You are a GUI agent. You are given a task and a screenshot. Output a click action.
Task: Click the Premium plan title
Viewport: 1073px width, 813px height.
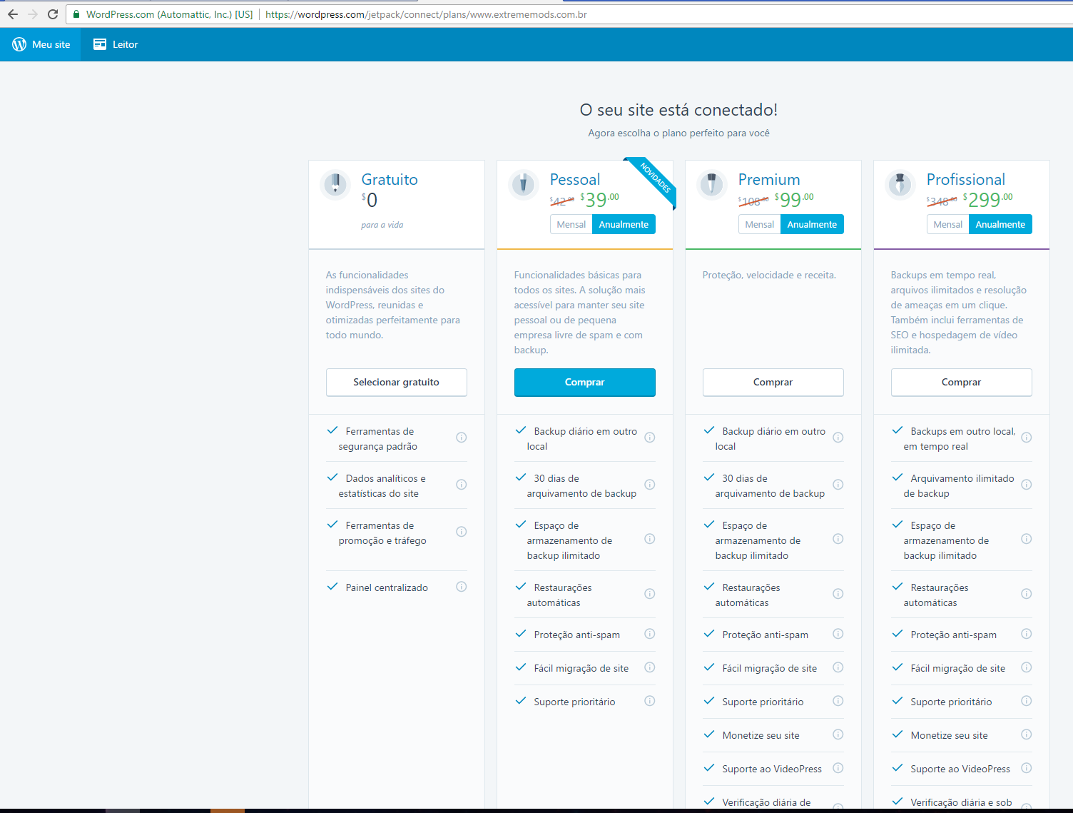769,180
